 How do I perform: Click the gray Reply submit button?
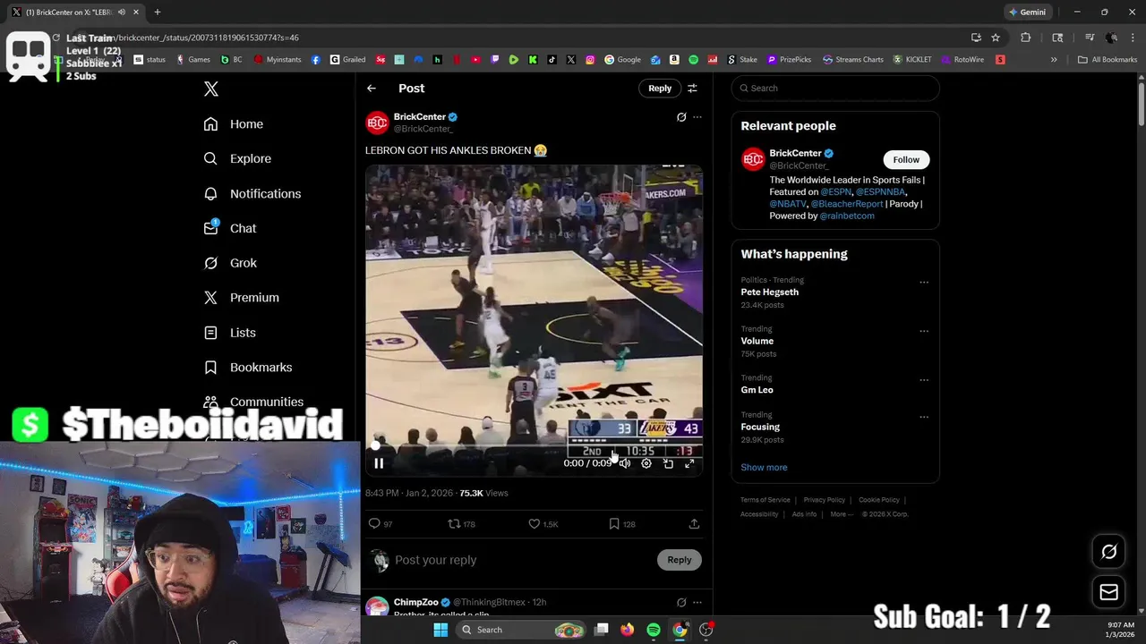tap(680, 560)
